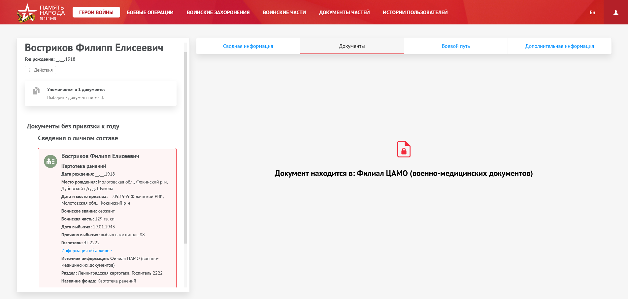
Task: Click the green personnel record icon
Action: 50,161
